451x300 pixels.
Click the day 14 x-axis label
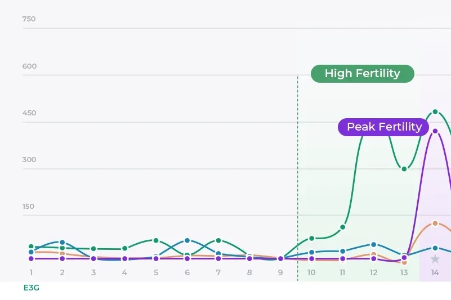[435, 272]
